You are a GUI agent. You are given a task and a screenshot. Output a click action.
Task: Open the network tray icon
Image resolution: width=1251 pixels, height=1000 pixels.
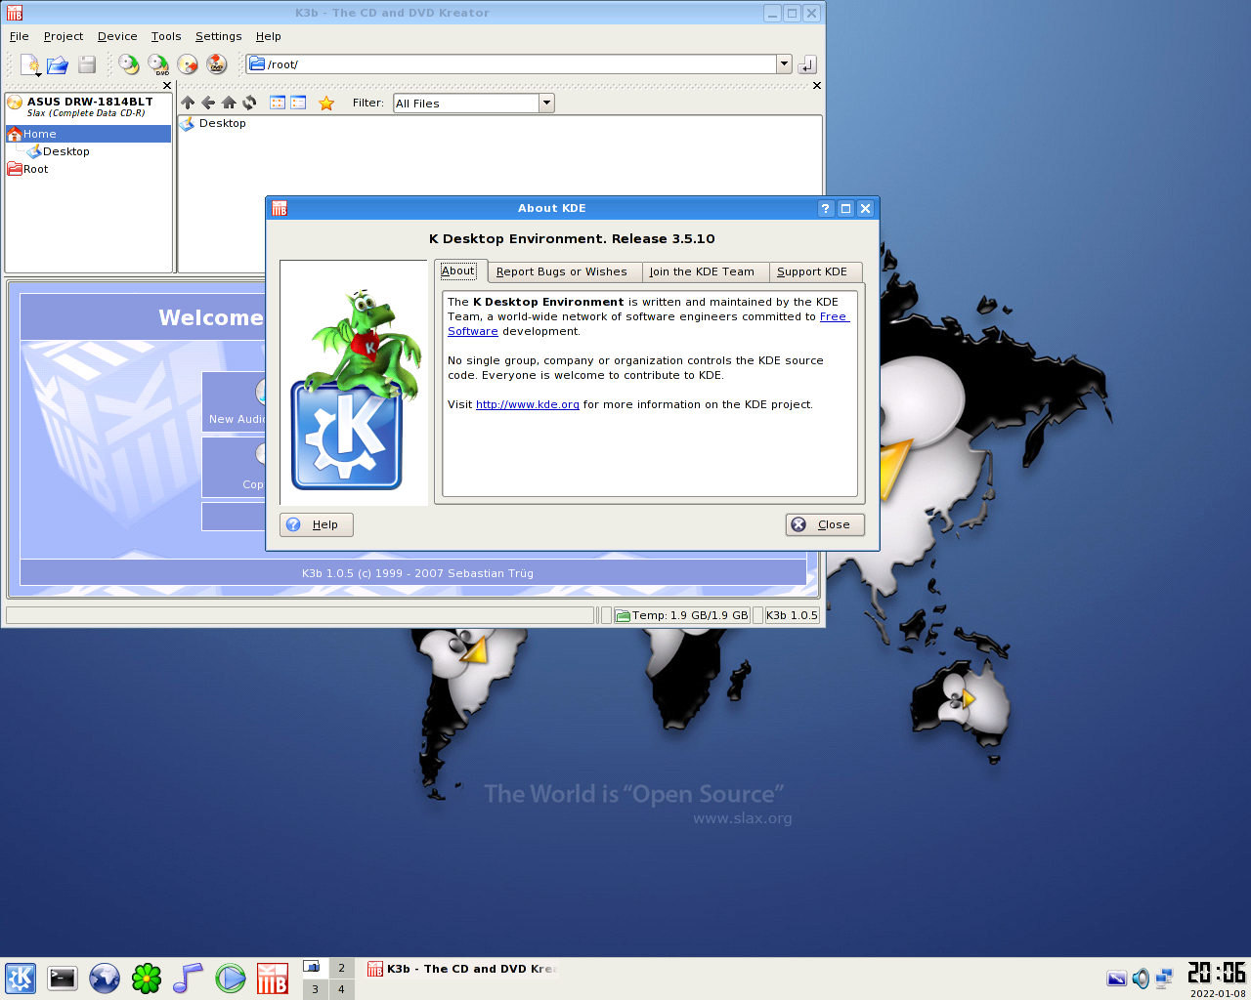[1164, 979]
